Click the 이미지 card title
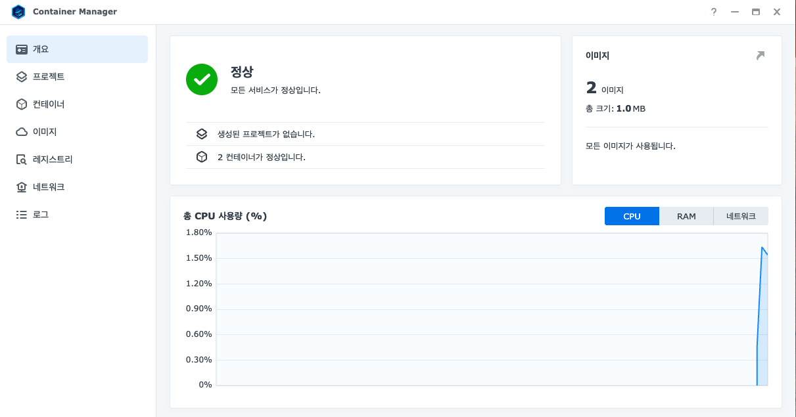This screenshot has height=417, width=796. [597, 56]
